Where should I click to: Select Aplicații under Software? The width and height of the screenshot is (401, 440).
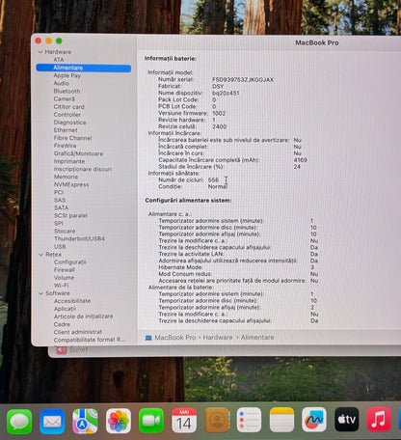click(x=65, y=309)
